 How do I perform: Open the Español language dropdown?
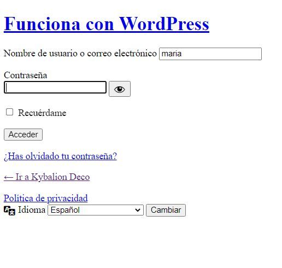click(96, 210)
